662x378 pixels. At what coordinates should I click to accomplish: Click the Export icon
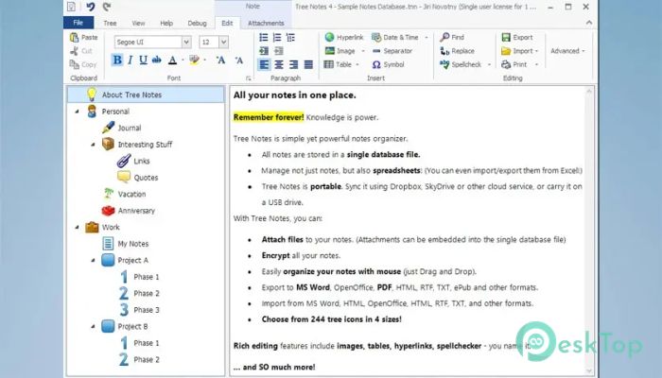(x=506, y=37)
